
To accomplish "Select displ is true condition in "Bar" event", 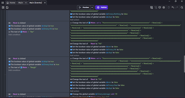I will 31,26.
